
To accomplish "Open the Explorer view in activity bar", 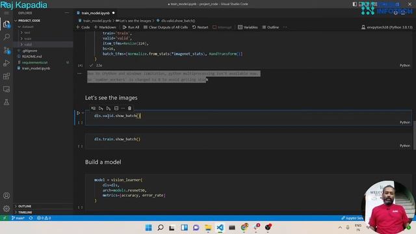I will 6,24.
